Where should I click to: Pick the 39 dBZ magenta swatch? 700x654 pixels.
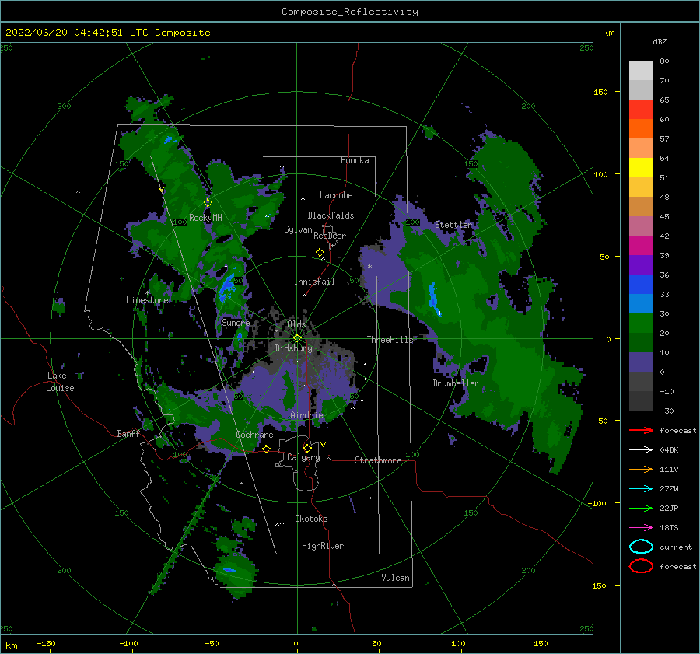pos(641,245)
